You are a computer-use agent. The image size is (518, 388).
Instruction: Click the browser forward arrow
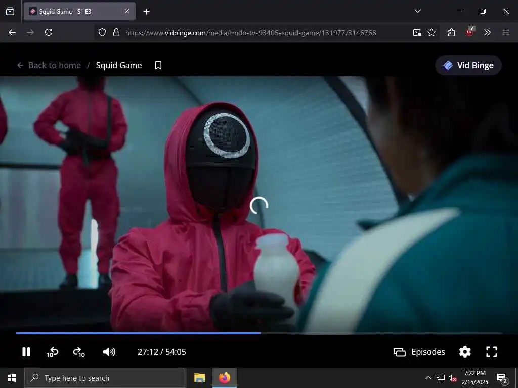(30, 32)
